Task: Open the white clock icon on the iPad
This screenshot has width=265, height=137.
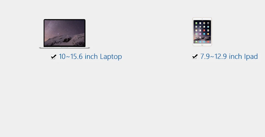Action: 200,27
